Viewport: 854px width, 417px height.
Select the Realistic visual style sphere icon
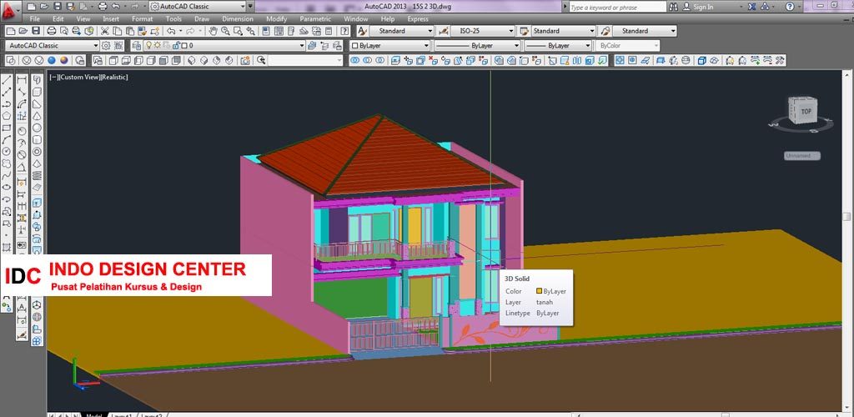click(52, 60)
